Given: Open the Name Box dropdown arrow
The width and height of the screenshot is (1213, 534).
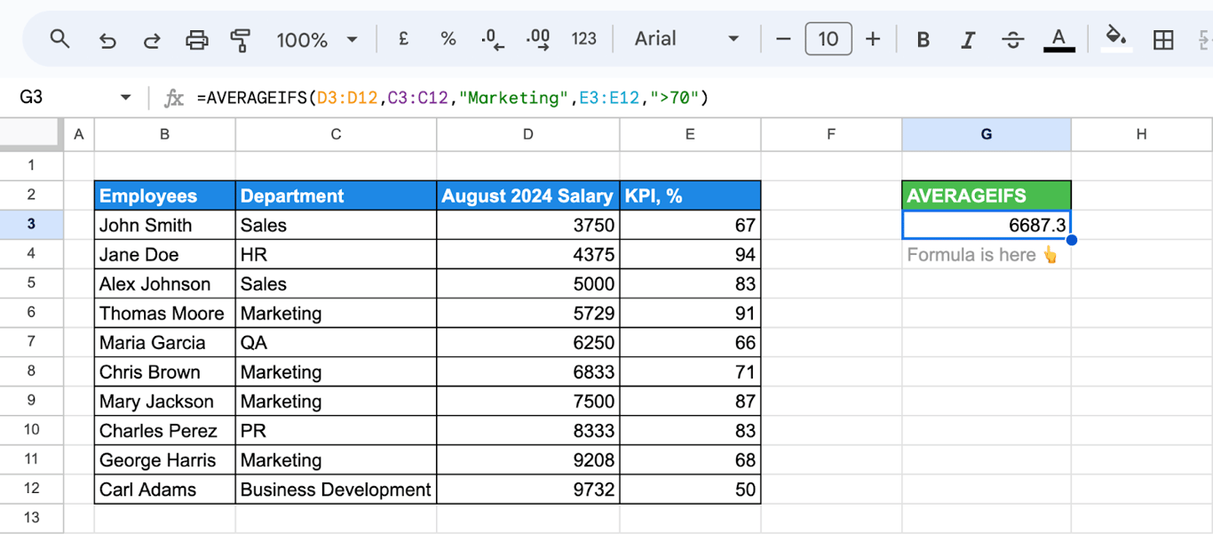Looking at the screenshot, I should pyautogui.click(x=125, y=98).
